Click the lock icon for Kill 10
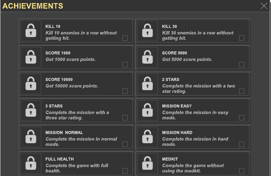Screen dimensions: 271x176 point(31,30)
